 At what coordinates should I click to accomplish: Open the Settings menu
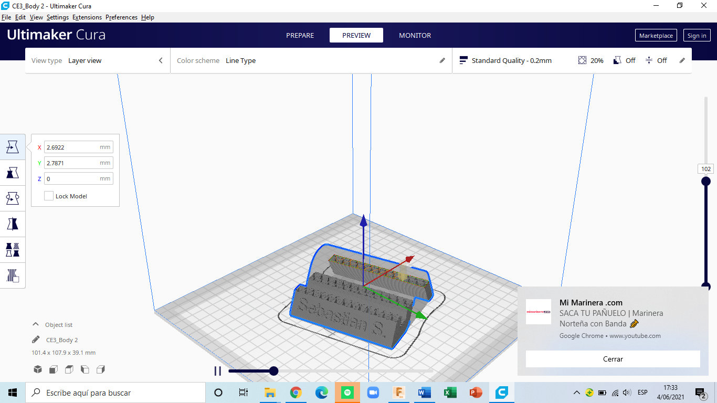[x=58, y=17]
